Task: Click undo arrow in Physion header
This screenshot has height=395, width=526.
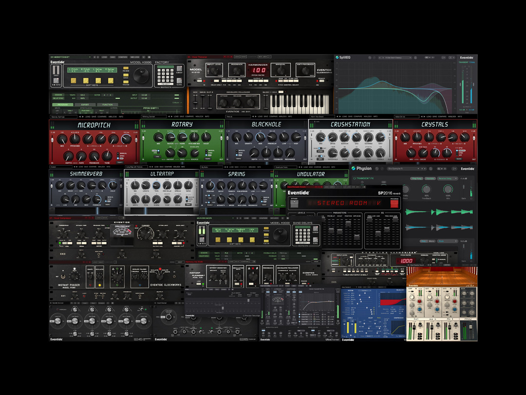Action: click(376, 169)
